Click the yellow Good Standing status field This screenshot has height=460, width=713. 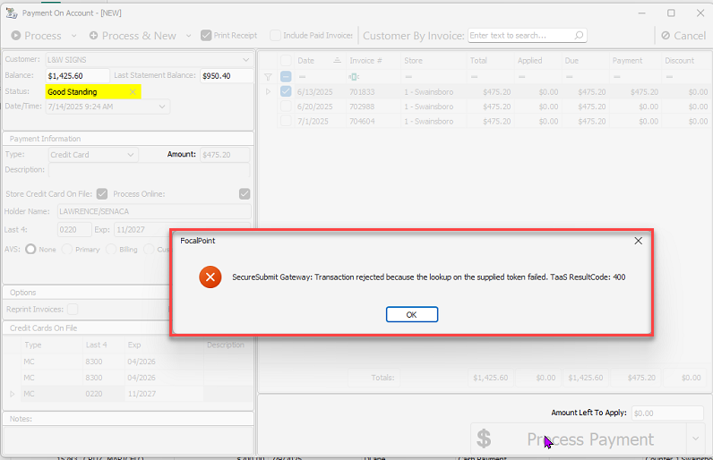(93, 92)
